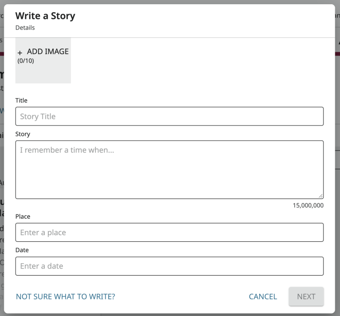Grab the Story textarea resize handle
The height and width of the screenshot is (316, 340).
pos(320,196)
